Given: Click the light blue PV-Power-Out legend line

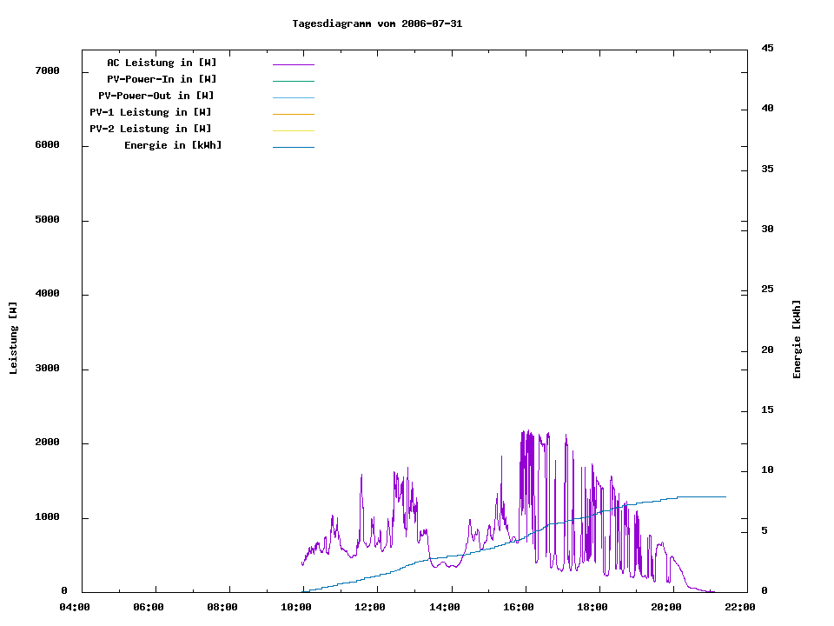Looking at the screenshot, I should pyautogui.click(x=293, y=97).
